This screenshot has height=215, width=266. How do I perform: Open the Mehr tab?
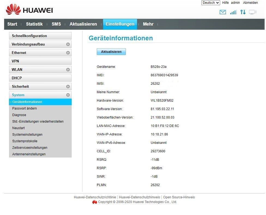click(x=148, y=24)
